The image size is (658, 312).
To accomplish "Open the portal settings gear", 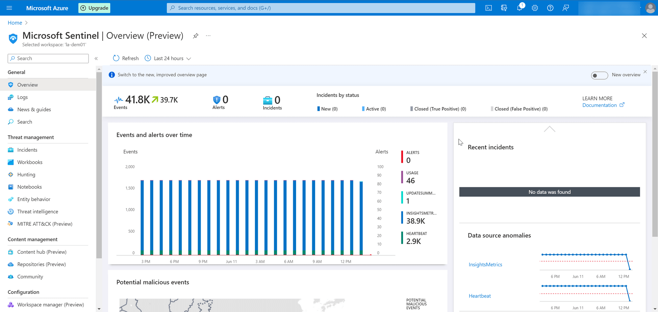I will pos(535,8).
